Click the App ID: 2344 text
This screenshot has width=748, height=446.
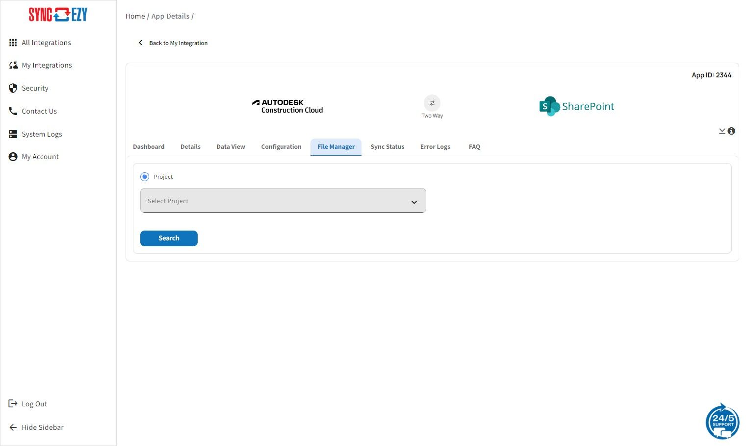pyautogui.click(x=711, y=75)
